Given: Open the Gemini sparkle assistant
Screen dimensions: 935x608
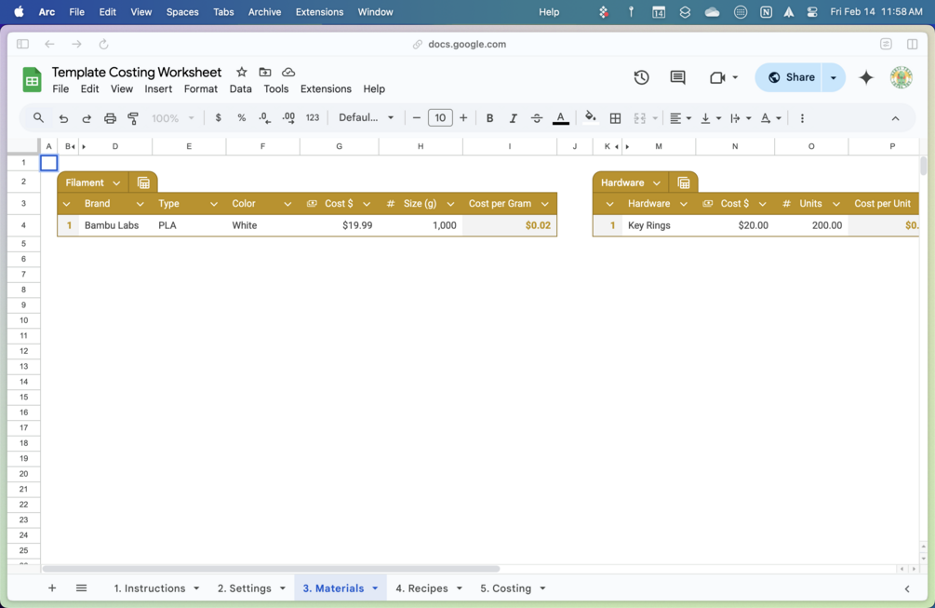Looking at the screenshot, I should pos(866,77).
